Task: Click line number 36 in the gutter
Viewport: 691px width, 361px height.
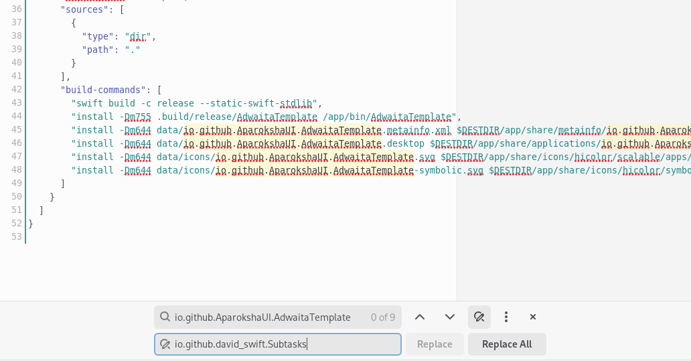Action: click(17, 9)
